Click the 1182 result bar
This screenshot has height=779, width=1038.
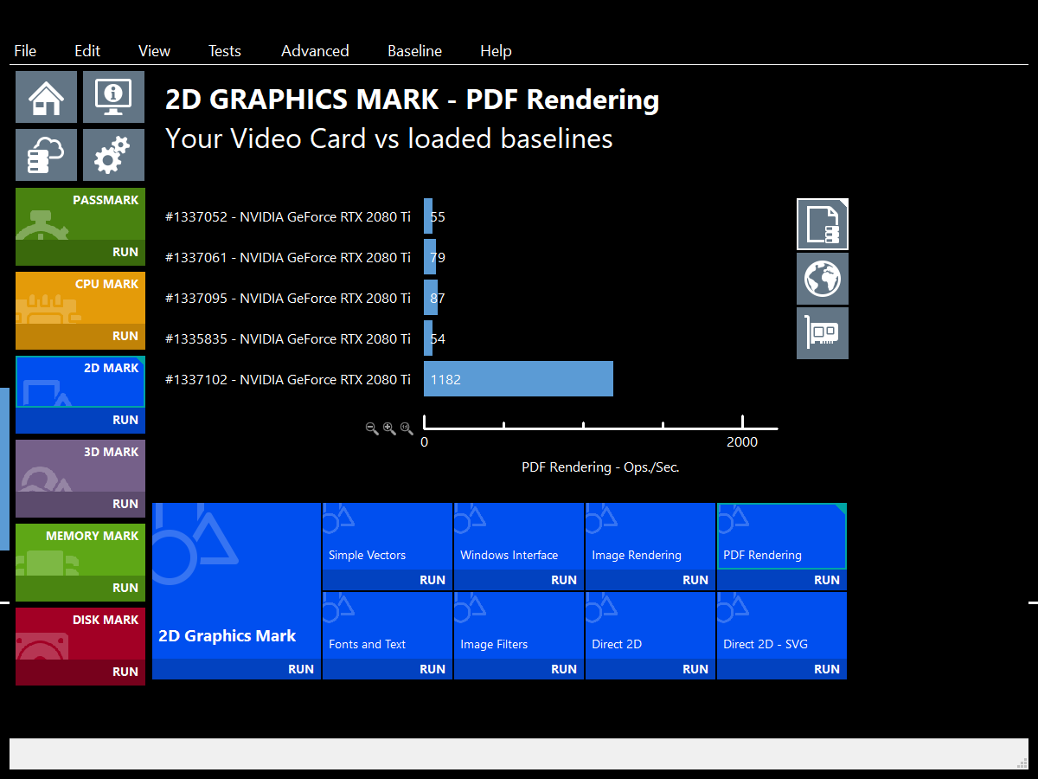tap(518, 379)
